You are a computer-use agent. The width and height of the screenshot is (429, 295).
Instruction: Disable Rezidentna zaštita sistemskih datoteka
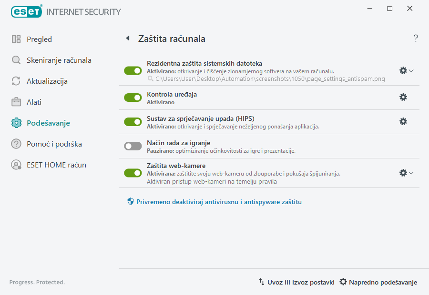pyautogui.click(x=133, y=70)
